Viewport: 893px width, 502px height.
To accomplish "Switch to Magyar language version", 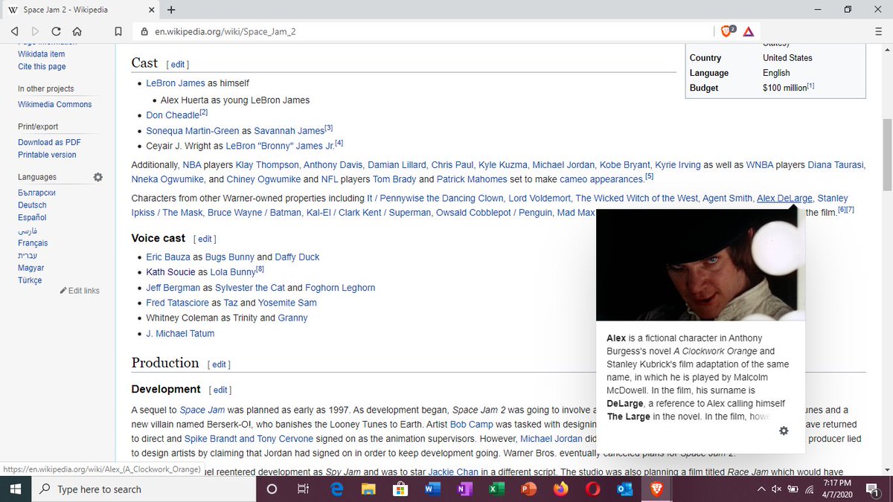I will point(31,268).
